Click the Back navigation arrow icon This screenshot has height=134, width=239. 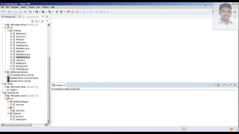(101, 12)
